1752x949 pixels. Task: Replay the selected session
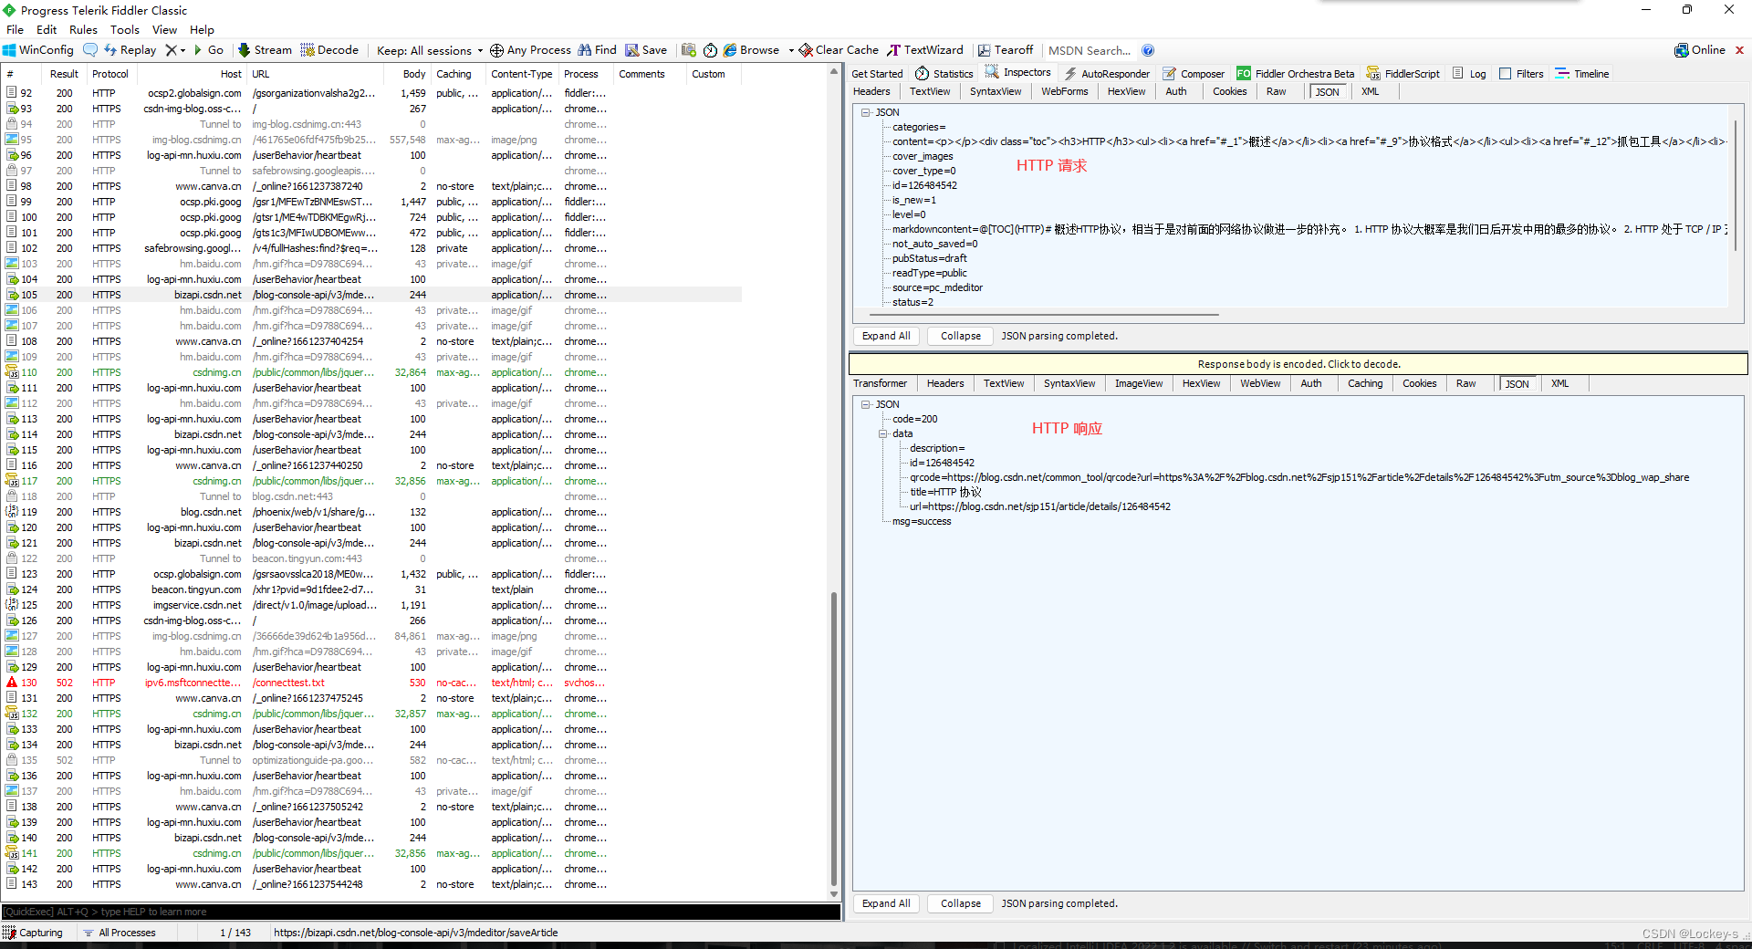pos(130,50)
